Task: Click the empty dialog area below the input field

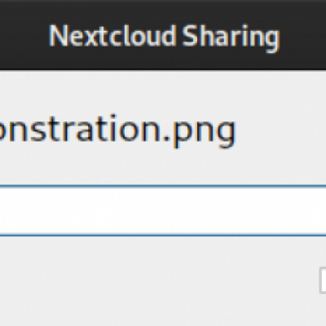Action: point(157,281)
